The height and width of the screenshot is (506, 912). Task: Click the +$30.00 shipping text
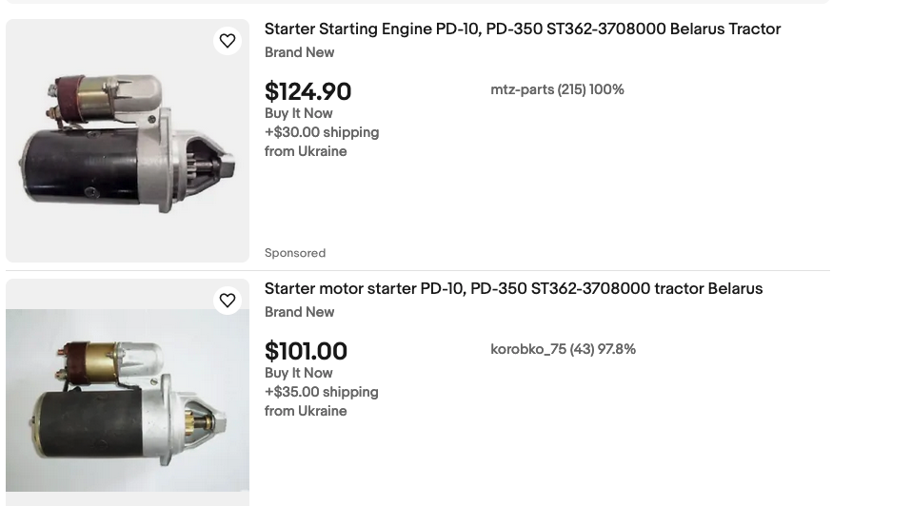tap(322, 132)
